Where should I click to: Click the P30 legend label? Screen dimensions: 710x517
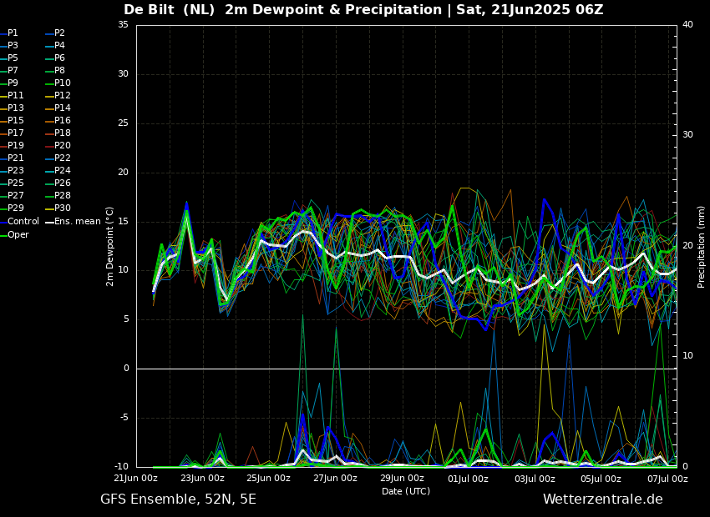click(x=63, y=208)
